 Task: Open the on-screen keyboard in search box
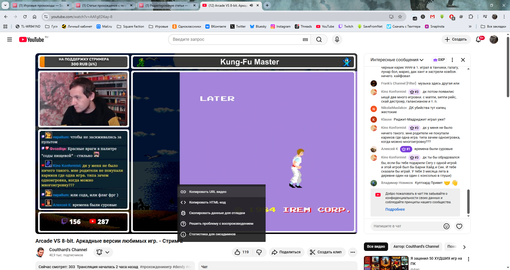(x=305, y=39)
